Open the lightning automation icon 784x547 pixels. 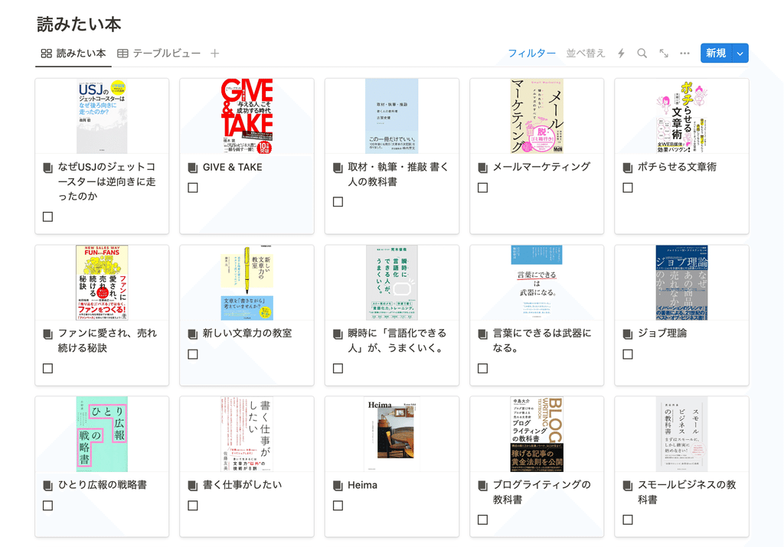tap(621, 53)
